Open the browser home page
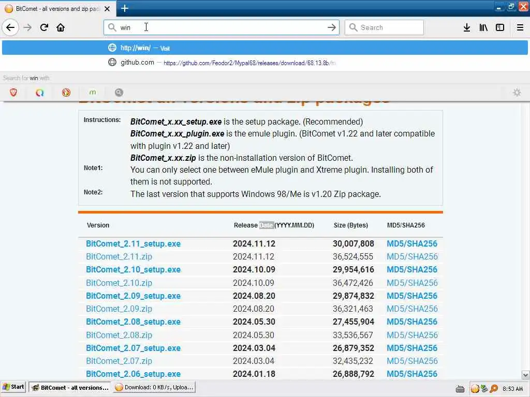This screenshot has width=530, height=397. point(61,27)
